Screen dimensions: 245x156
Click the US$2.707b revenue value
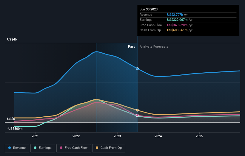click(x=175, y=15)
